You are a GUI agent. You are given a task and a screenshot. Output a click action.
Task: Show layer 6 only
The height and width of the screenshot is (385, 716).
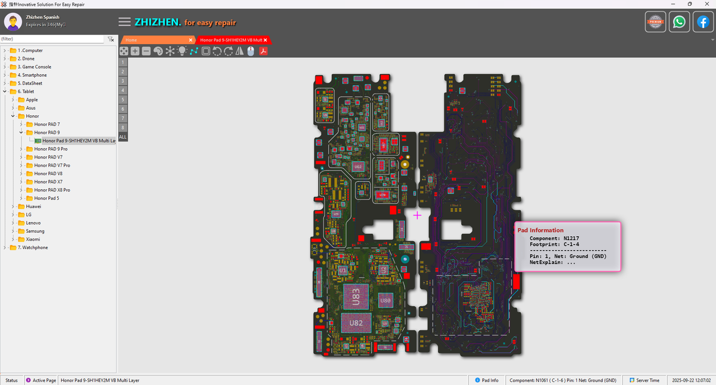click(123, 109)
